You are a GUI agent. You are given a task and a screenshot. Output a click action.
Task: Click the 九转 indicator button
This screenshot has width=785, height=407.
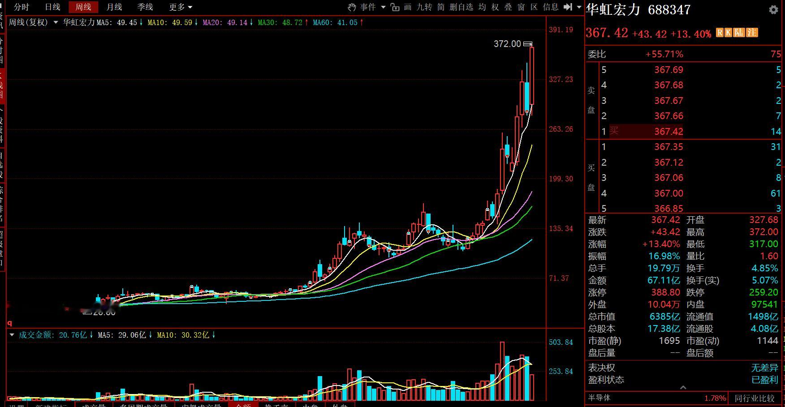click(x=424, y=7)
